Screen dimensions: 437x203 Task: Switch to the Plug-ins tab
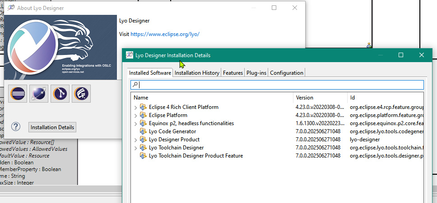(256, 73)
